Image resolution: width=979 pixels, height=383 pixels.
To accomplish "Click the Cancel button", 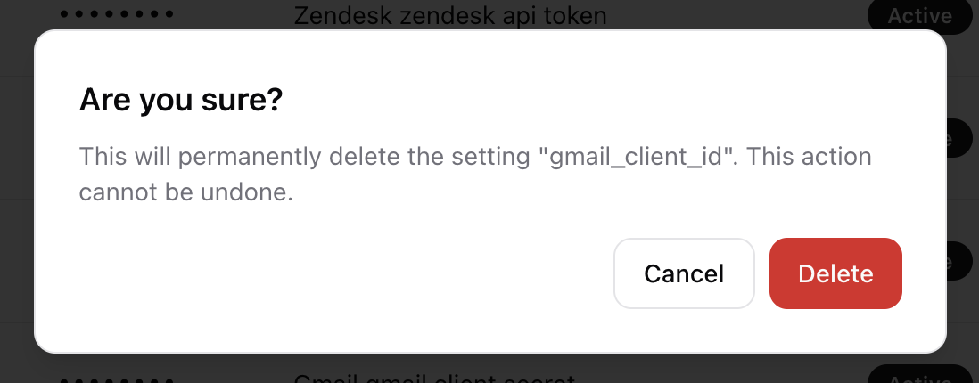I will click(684, 273).
